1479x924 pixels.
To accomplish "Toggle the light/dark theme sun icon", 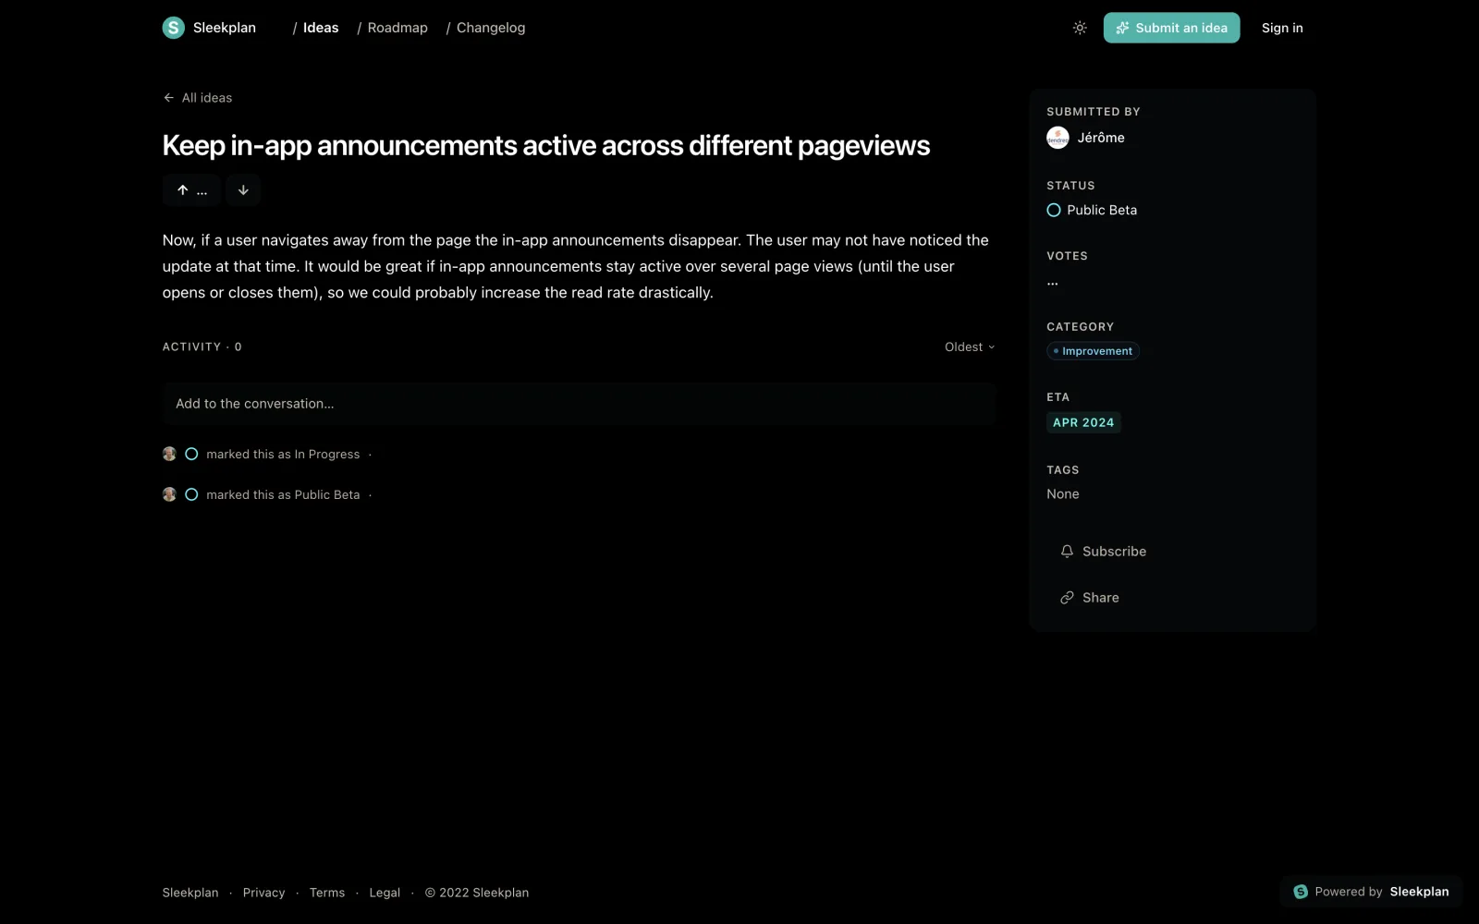I will [x=1080, y=28].
